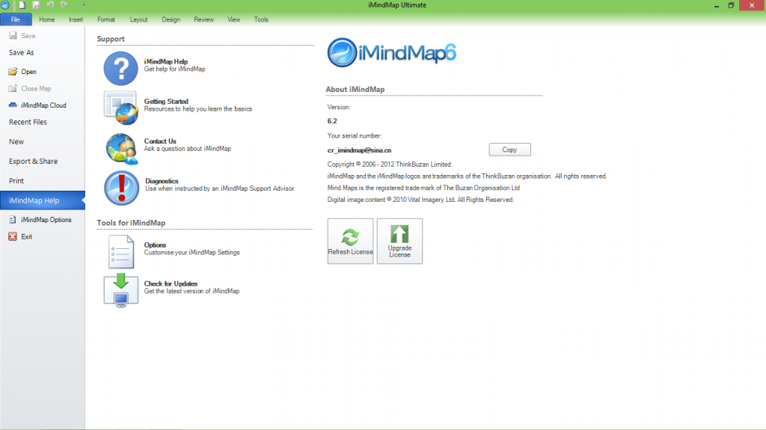Screen dimensions: 766x430
Task: Click 'Get the latest version of iMindMap'
Action: 191,291
